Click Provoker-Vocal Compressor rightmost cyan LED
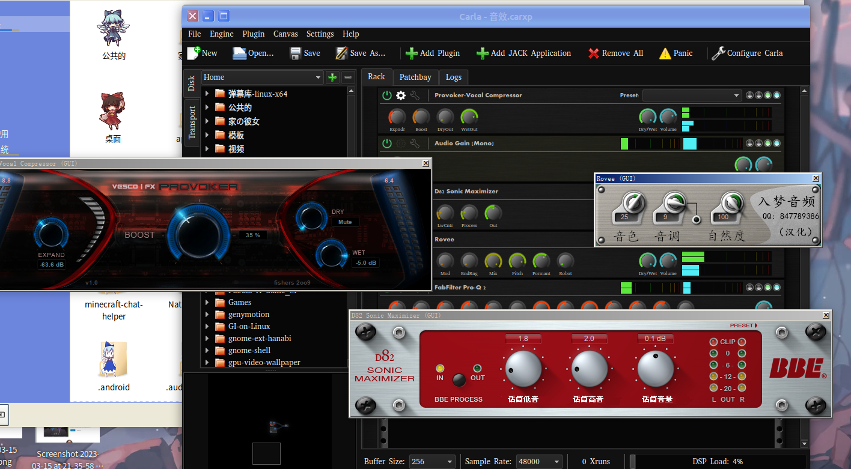This screenshot has width=851, height=469. tap(777, 95)
